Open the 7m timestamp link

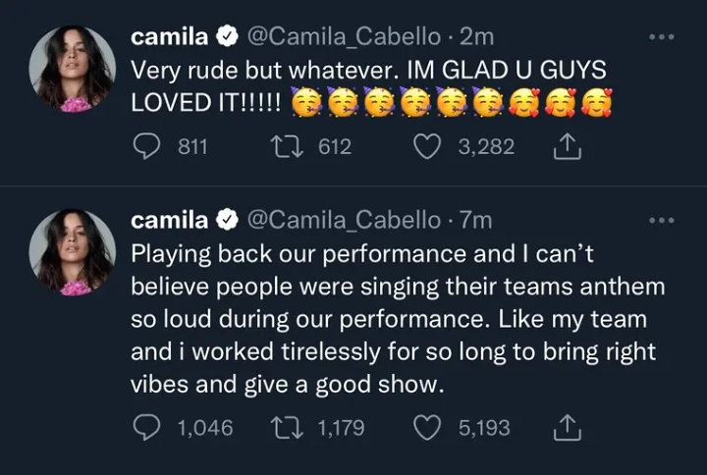[475, 221]
